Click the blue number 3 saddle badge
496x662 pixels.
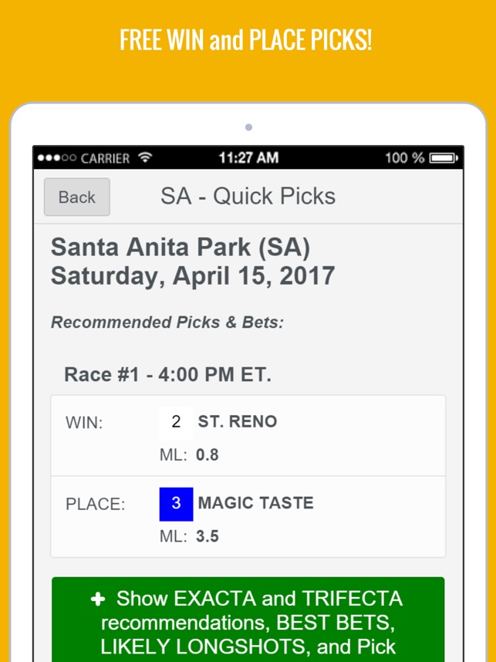pos(176,503)
